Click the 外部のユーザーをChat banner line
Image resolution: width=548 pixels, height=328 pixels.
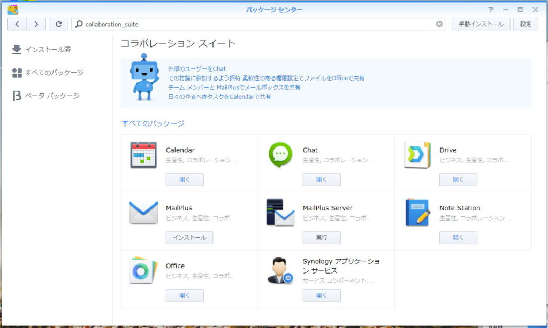(197, 69)
